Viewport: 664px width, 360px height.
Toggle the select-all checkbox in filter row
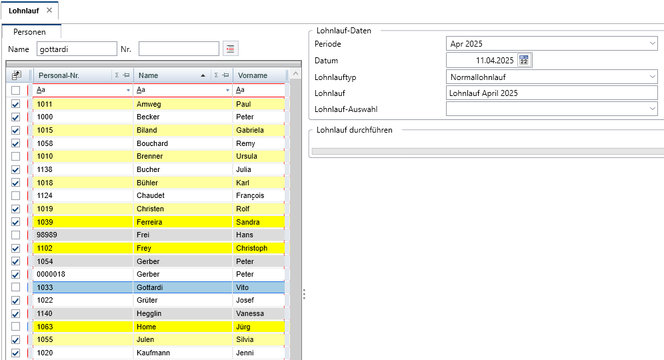(x=16, y=90)
